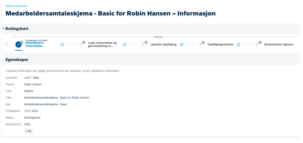Show info for Løpende oppfølging step
Image resolution: width=303 pixels, height=143 pixels.
click(x=182, y=45)
